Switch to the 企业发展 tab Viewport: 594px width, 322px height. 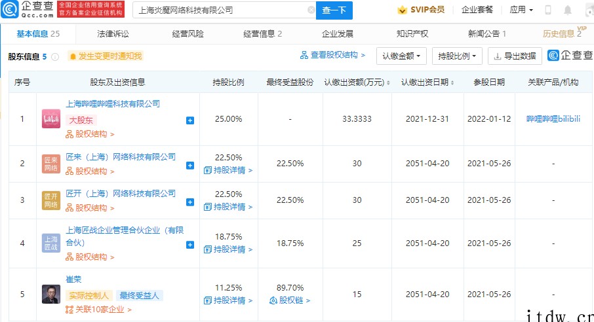pos(337,33)
